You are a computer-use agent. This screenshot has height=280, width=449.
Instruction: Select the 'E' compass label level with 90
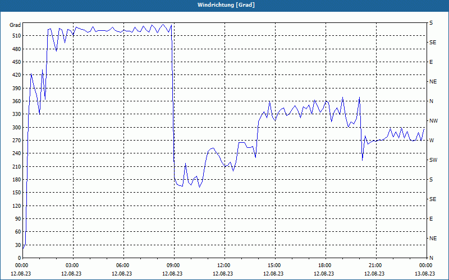(x=431, y=218)
